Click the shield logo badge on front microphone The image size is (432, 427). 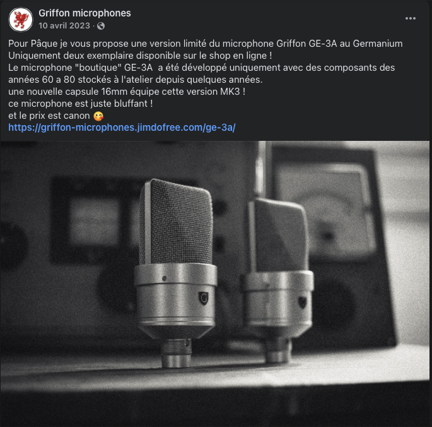(204, 298)
